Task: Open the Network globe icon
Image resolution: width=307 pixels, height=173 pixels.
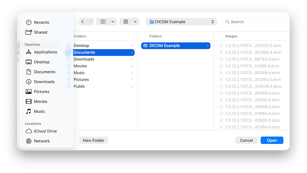Action: (29, 141)
